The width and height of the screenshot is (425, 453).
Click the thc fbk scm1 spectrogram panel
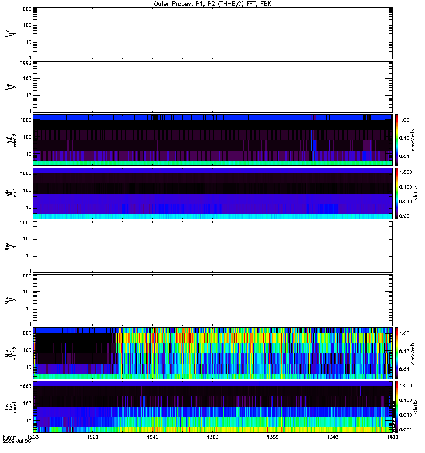[212, 407]
